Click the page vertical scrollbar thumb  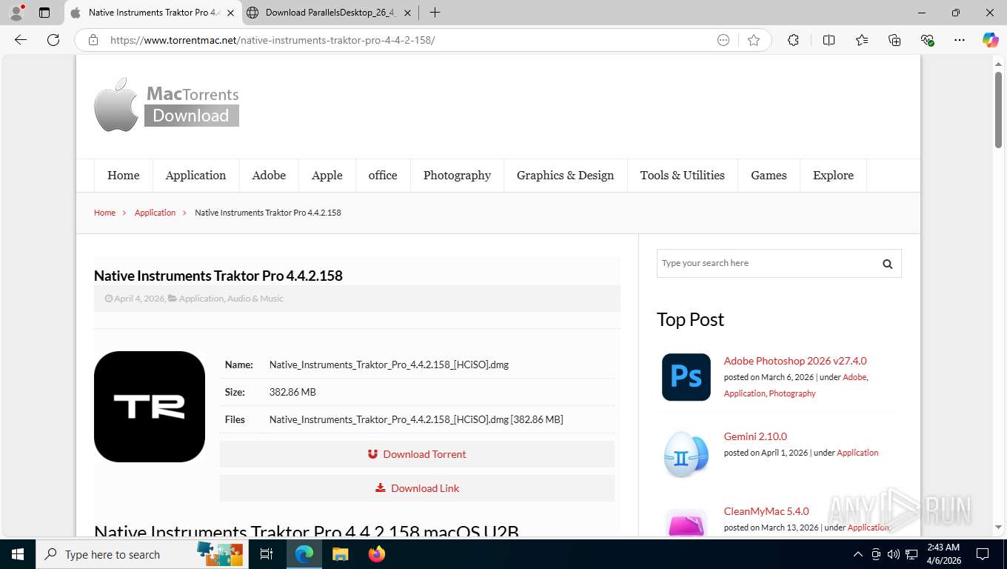(998, 110)
